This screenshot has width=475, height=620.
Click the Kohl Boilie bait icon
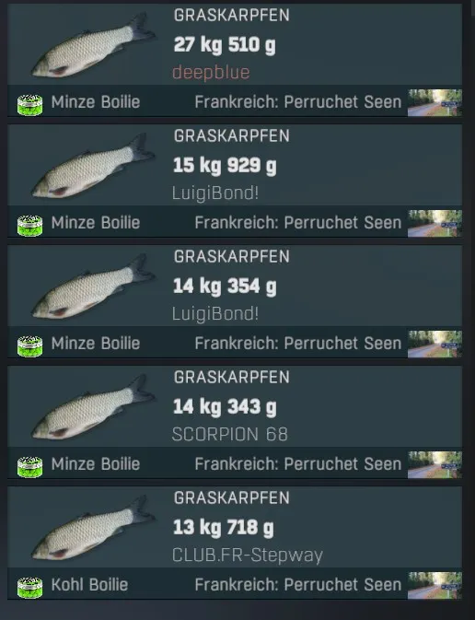coord(30,587)
